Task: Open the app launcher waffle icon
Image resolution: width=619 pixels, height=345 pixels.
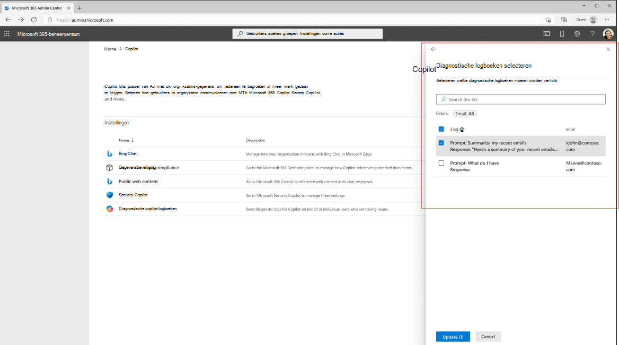Action: 7,34
